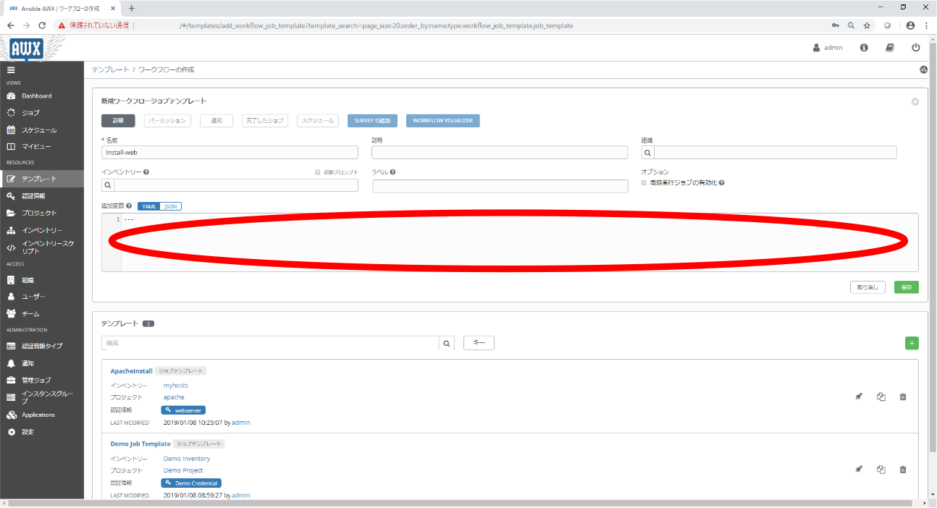
Task: Expand the search キー helper
Action: tap(479, 343)
